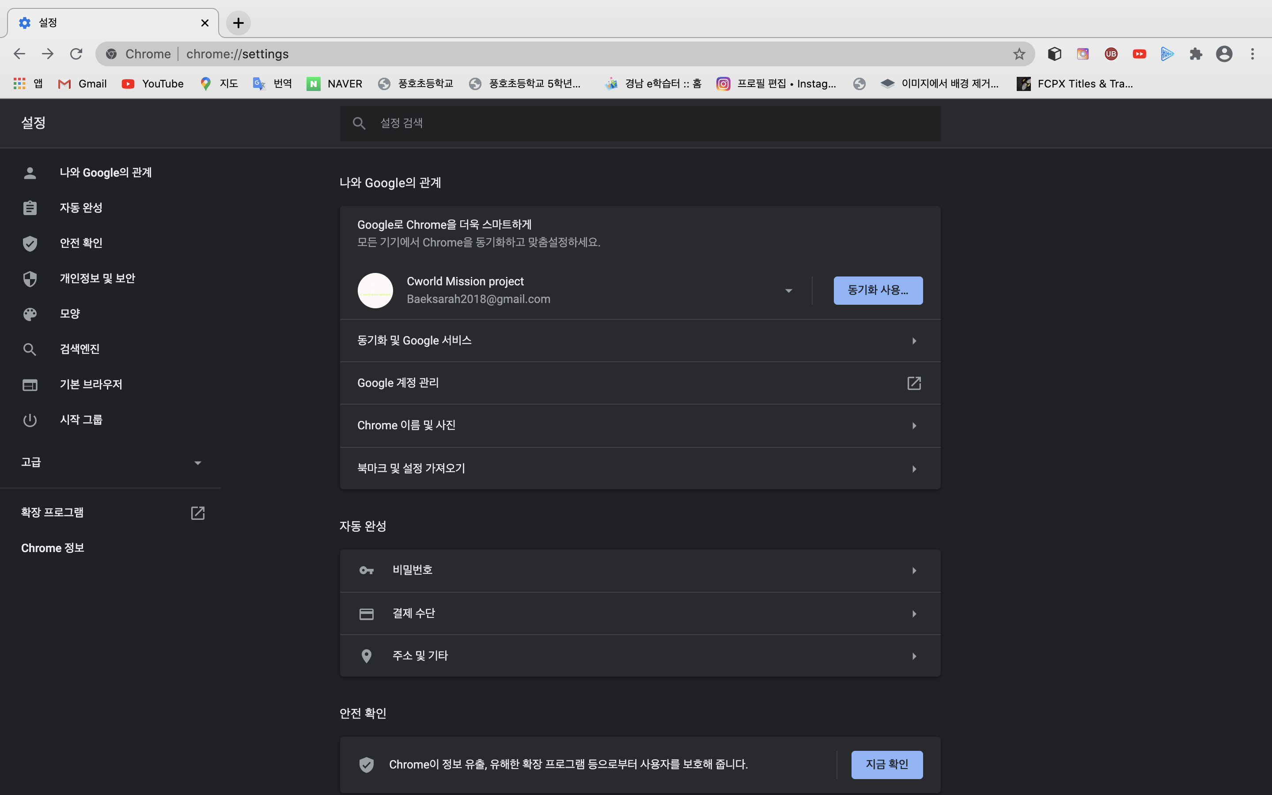Open the 비밀번호 passwords row
The image size is (1272, 795).
pyautogui.click(x=640, y=571)
